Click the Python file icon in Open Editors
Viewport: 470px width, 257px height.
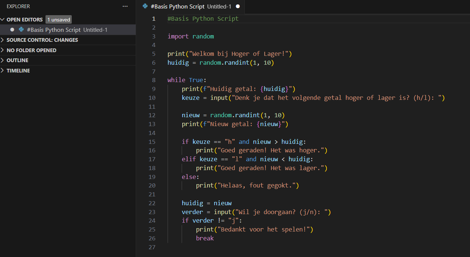pyautogui.click(x=21, y=30)
